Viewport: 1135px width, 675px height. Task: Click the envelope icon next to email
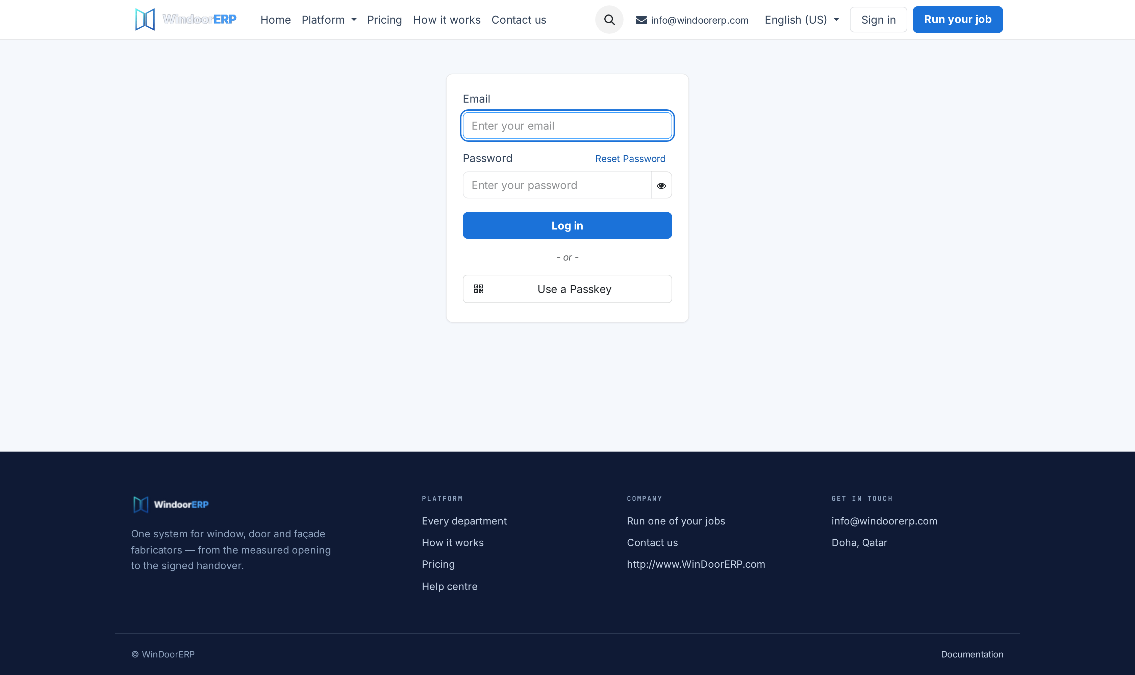(641, 20)
